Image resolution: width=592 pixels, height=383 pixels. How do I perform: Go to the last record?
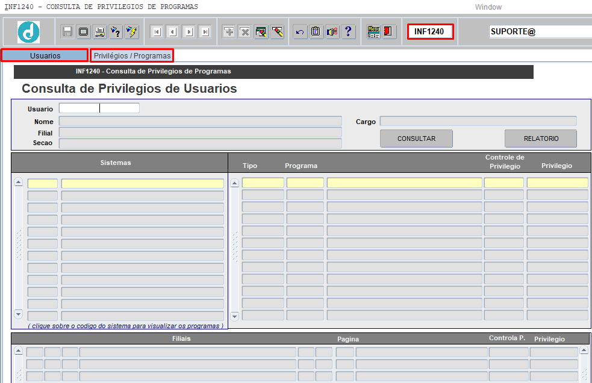point(205,32)
